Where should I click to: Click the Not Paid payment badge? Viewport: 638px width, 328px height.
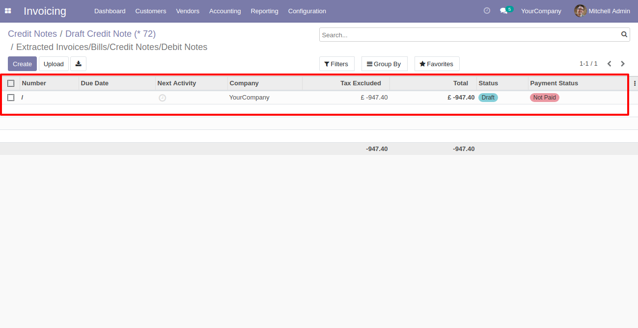545,98
